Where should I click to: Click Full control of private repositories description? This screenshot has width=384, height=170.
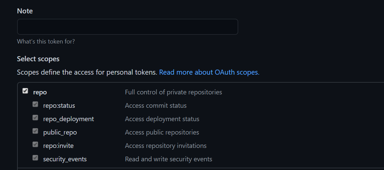(173, 92)
